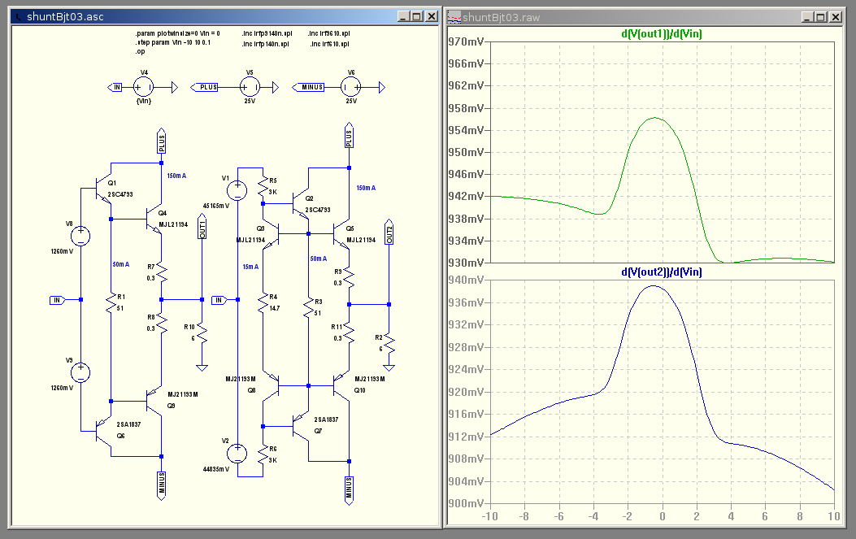
Task: Select voltage source V9 symbol
Action: (x=80, y=373)
